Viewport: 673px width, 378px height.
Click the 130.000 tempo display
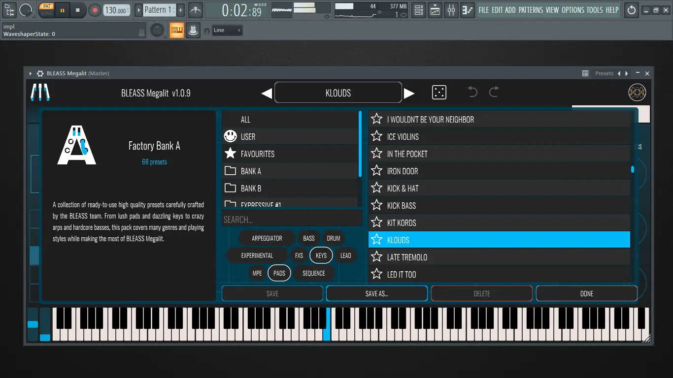coord(117,10)
